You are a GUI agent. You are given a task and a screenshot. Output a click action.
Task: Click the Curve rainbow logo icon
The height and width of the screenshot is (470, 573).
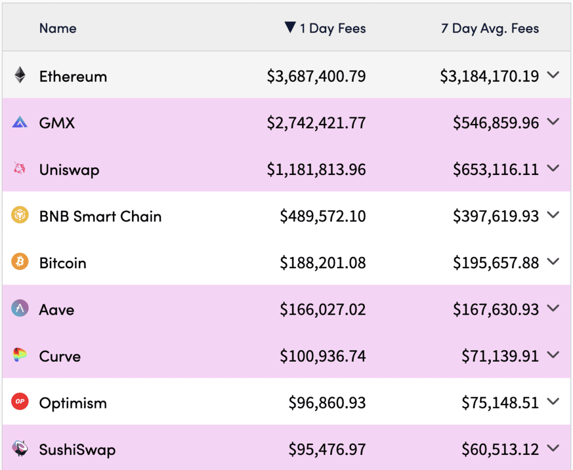point(20,355)
